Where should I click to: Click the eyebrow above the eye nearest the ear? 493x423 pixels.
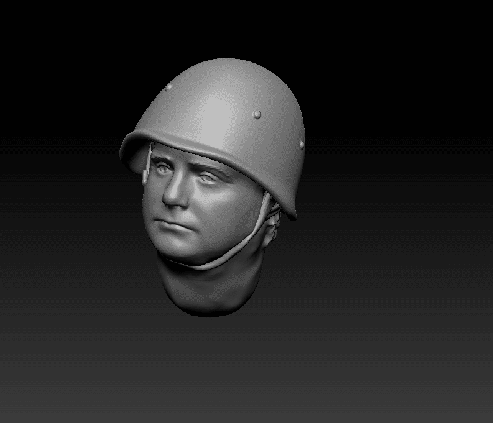(x=211, y=167)
